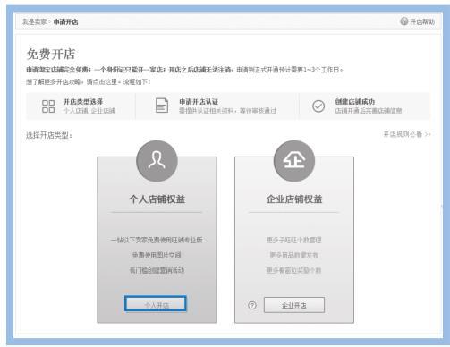Viewport: 450px width, 347px height.
Task: Click the 我是卖家 breadcrumb
Action: [x=34, y=21]
